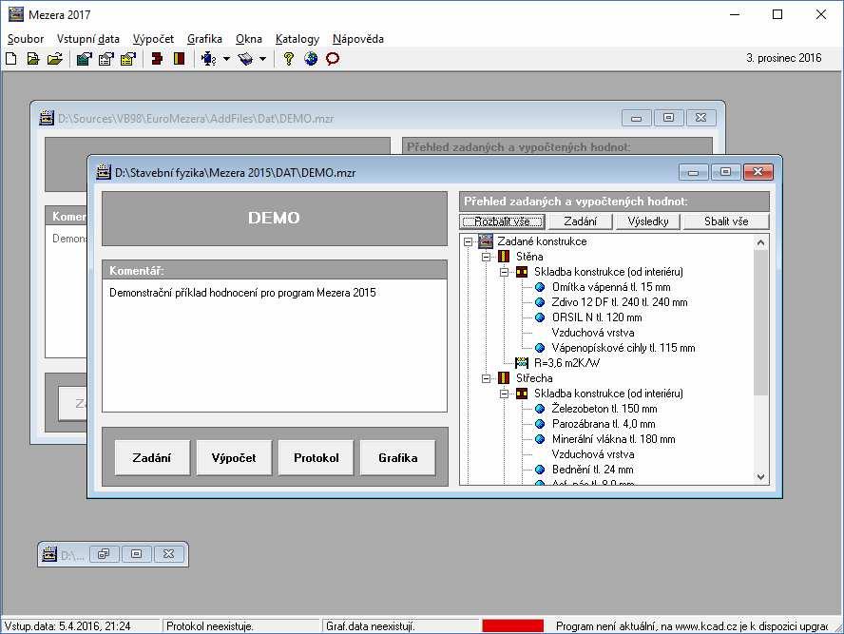Viewport: 844px width, 634px height.
Task: Click the yellow form toolbar icon
Action: click(x=127, y=58)
